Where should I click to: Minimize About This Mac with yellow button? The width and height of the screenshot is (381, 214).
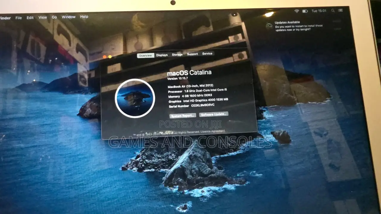tap(110, 56)
